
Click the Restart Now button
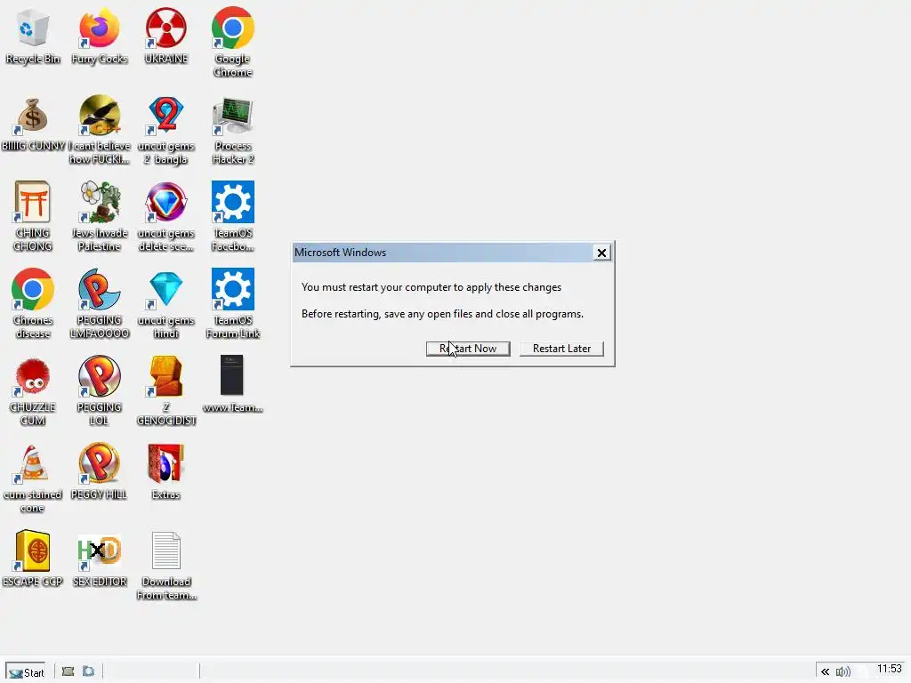pos(468,349)
